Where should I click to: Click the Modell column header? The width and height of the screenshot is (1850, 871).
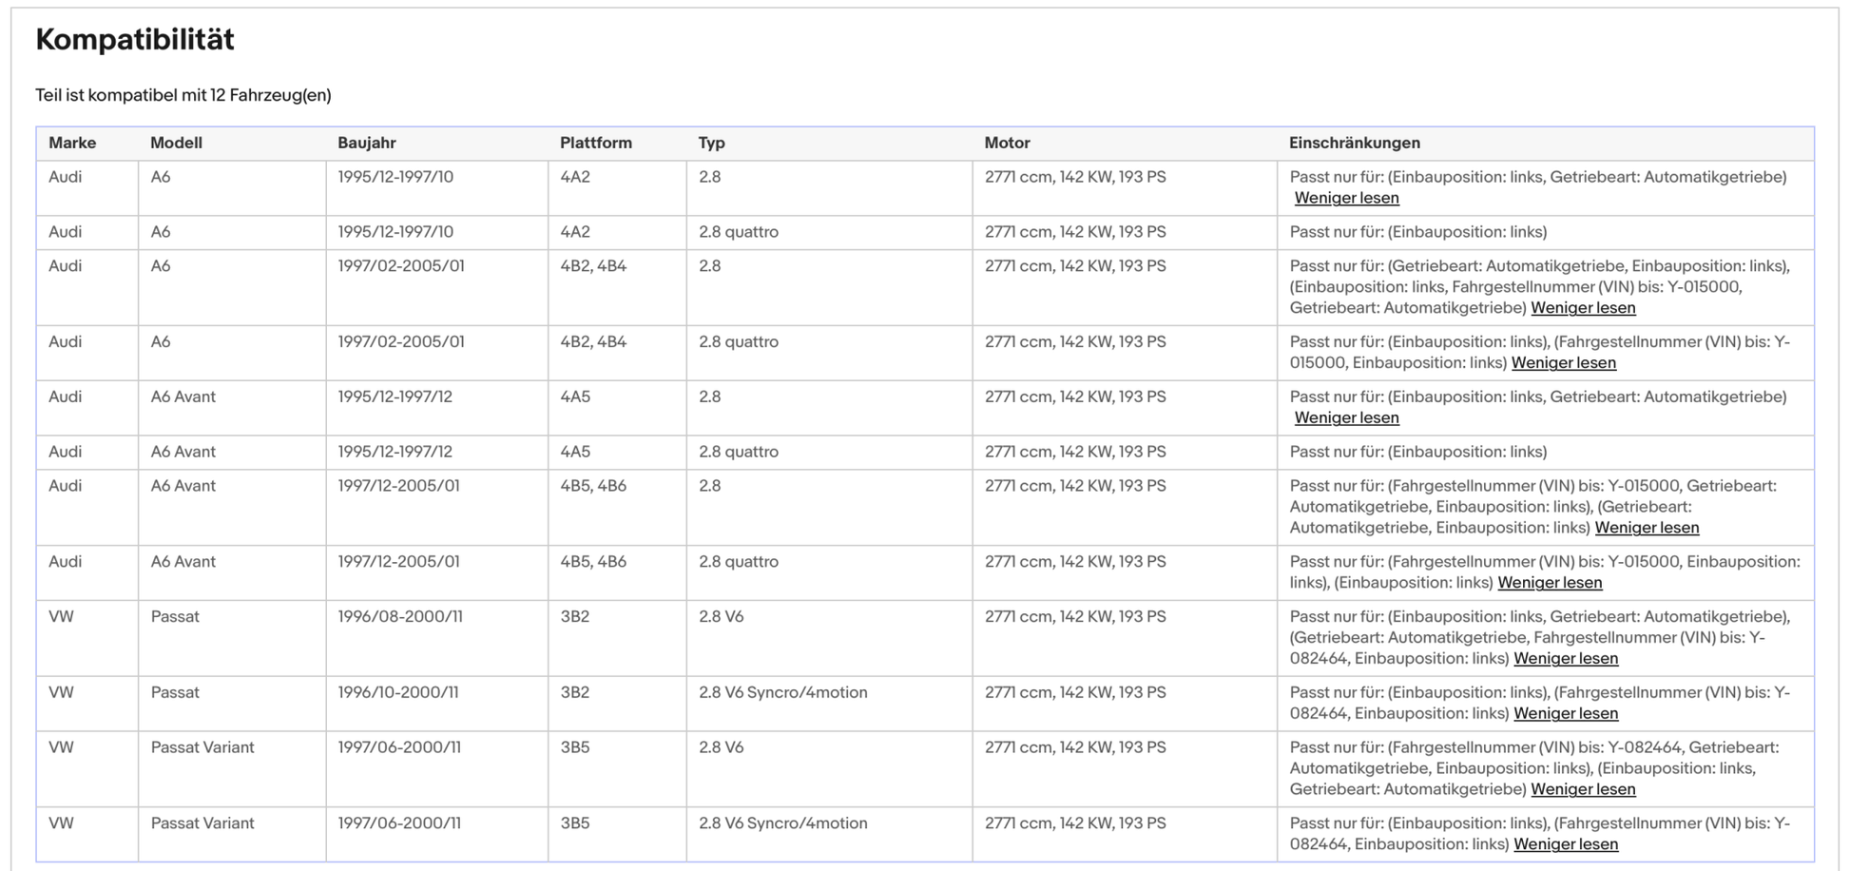176,143
